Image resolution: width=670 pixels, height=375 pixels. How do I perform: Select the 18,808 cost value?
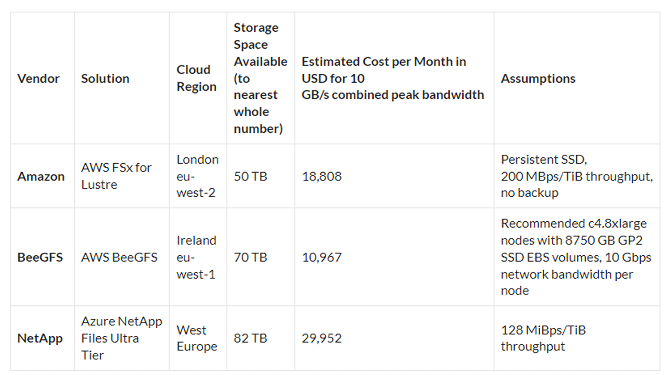click(322, 176)
